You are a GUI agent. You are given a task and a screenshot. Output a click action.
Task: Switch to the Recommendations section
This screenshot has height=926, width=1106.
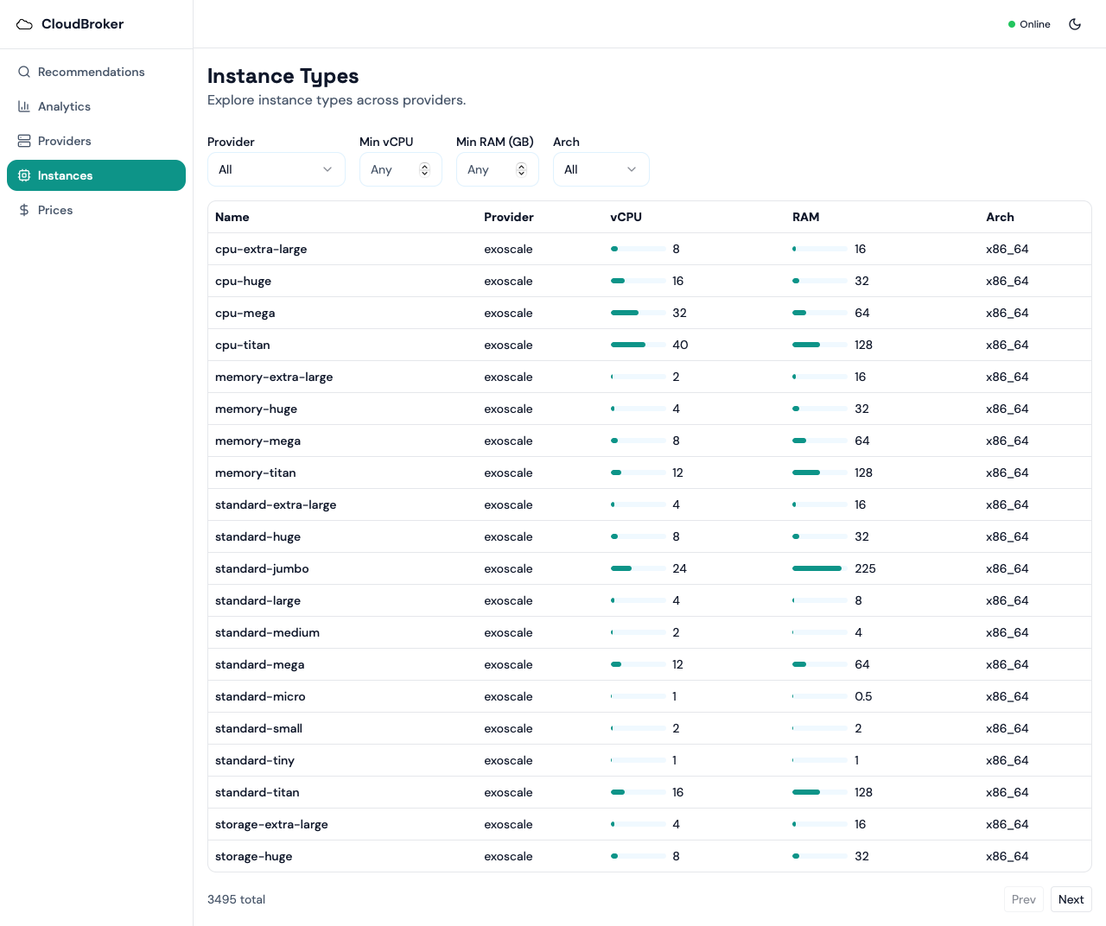point(91,72)
